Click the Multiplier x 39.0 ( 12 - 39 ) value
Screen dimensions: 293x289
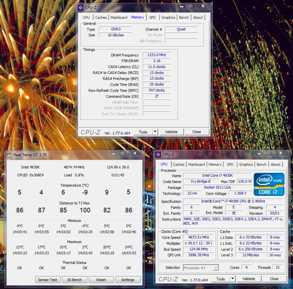(198, 243)
